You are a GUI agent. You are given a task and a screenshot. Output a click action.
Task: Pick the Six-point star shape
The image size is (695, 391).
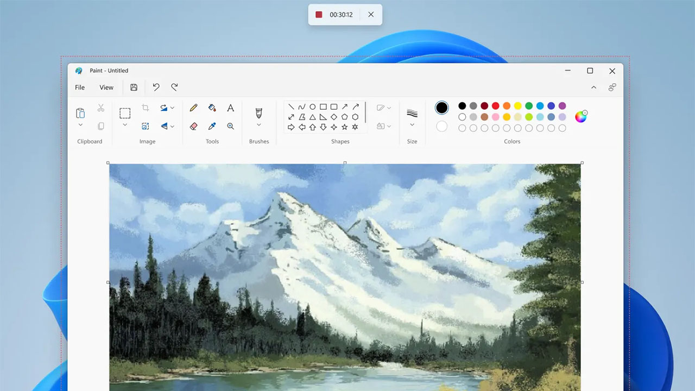point(355,127)
